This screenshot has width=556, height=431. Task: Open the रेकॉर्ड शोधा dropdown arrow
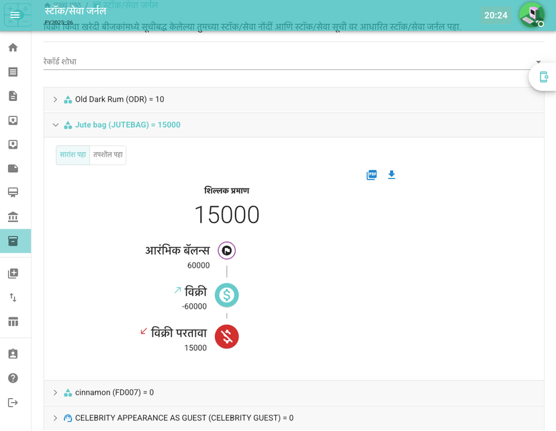[x=538, y=62]
